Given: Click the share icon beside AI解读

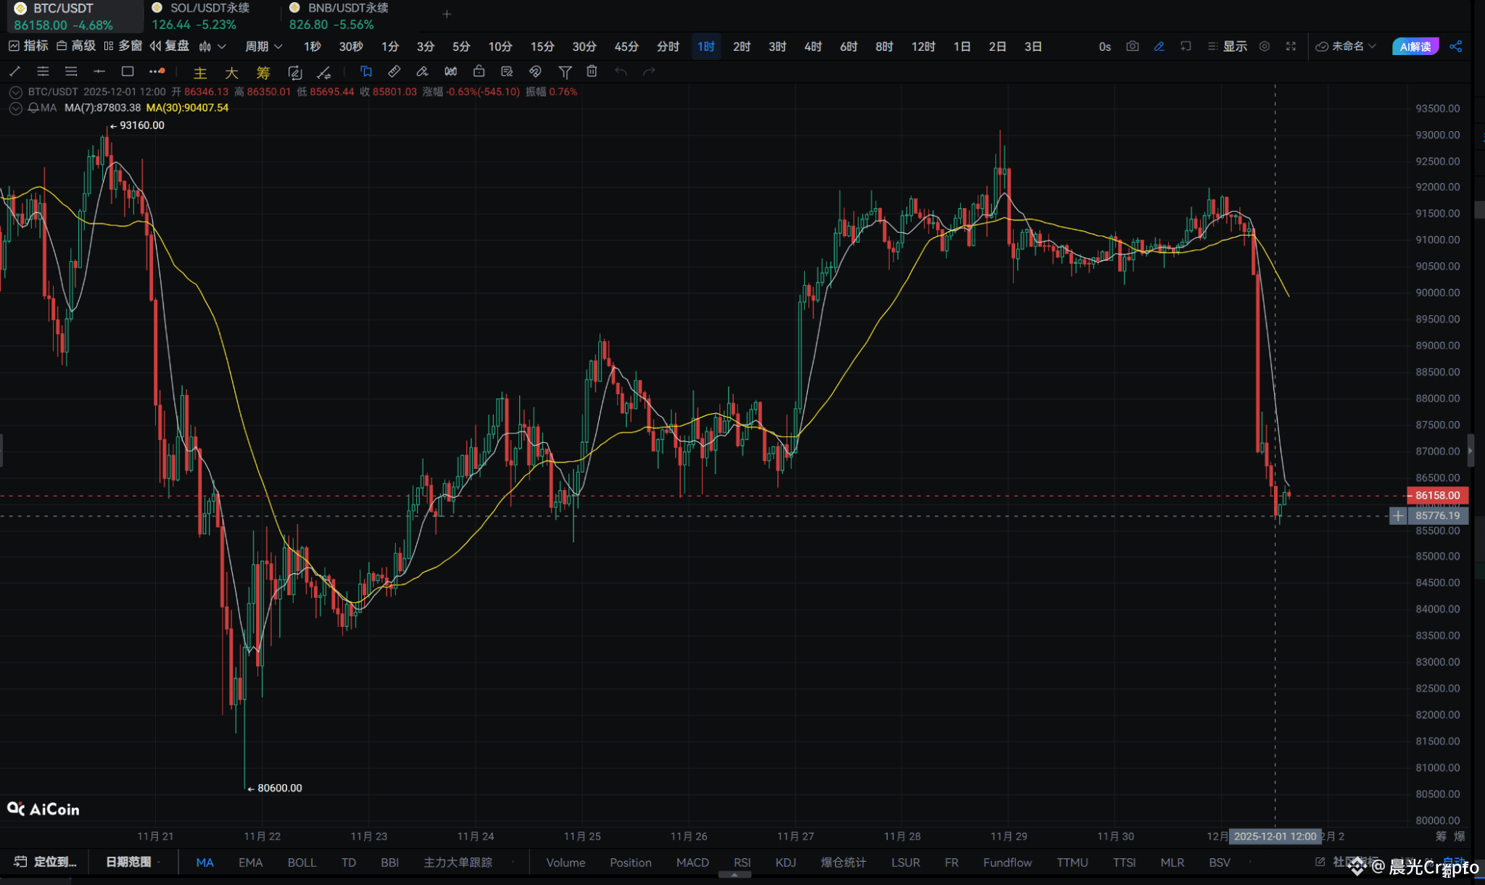Looking at the screenshot, I should click(x=1455, y=46).
